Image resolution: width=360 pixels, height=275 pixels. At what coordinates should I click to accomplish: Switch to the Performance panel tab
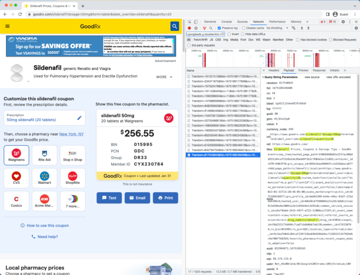pos(277,22)
